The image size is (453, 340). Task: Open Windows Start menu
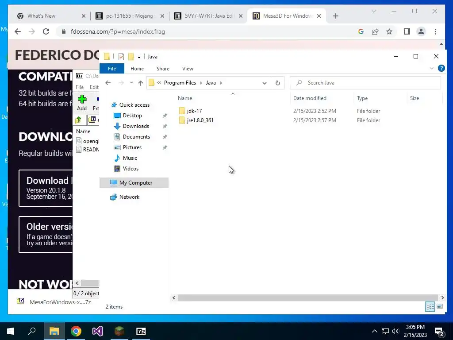pos(11,331)
